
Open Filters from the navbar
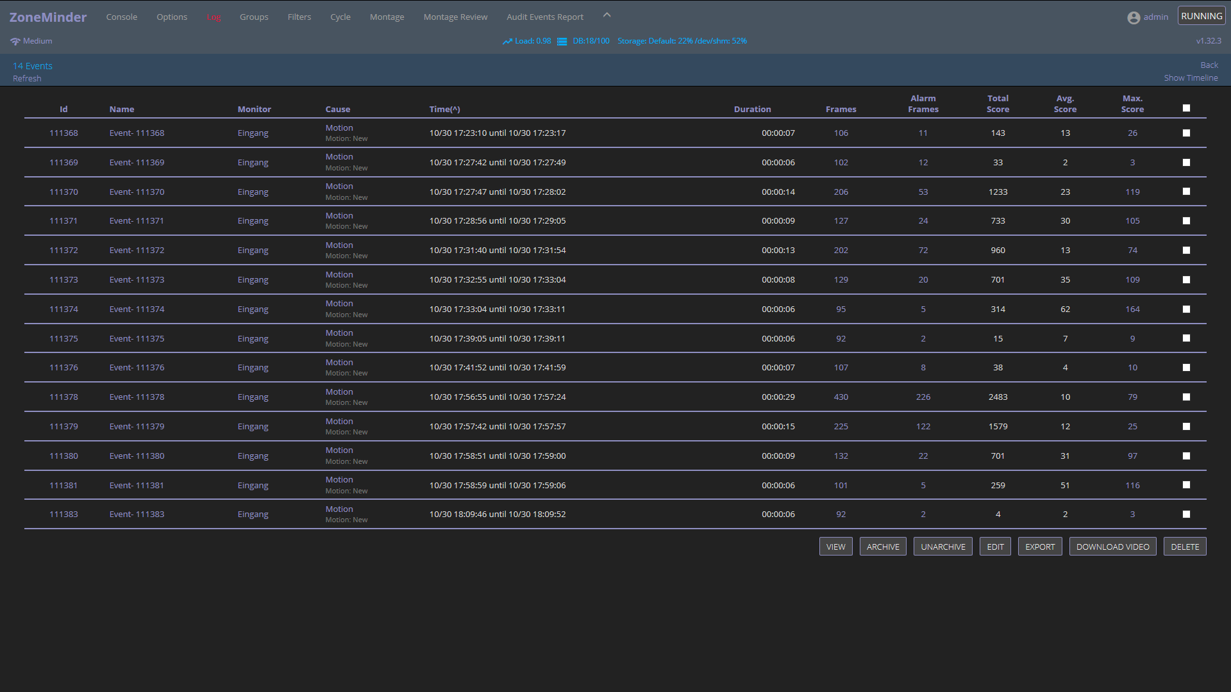(299, 17)
